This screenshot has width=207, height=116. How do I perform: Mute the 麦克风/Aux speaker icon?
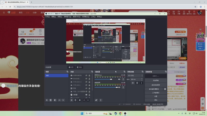(119, 79)
